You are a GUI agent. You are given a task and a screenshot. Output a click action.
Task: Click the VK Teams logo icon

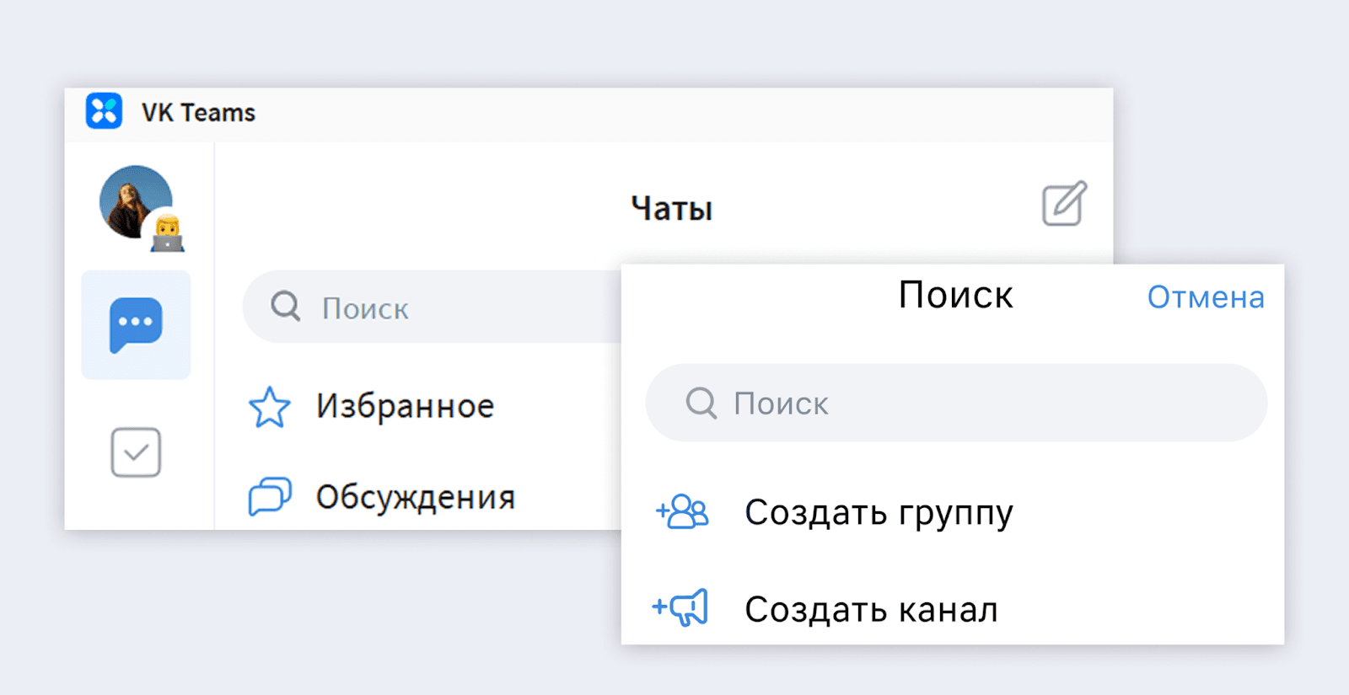coord(104,111)
